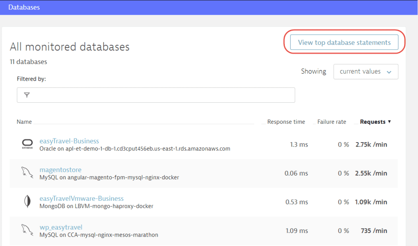418x246 pixels.
Task: Open wp_easytravel database link
Action: 61,227
